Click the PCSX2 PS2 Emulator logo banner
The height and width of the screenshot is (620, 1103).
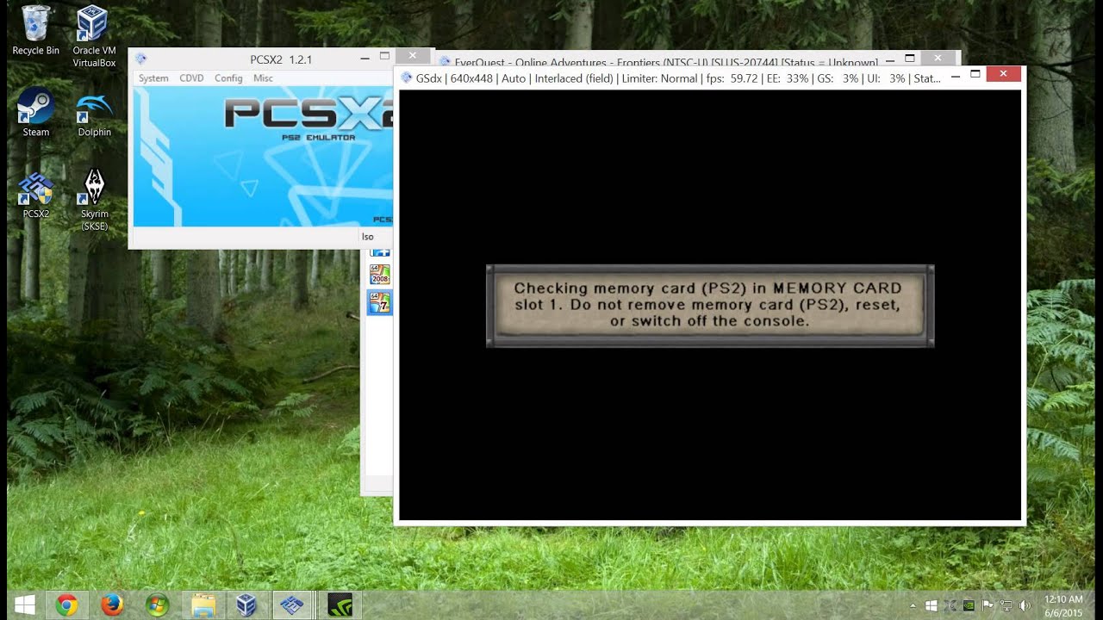pos(263,157)
